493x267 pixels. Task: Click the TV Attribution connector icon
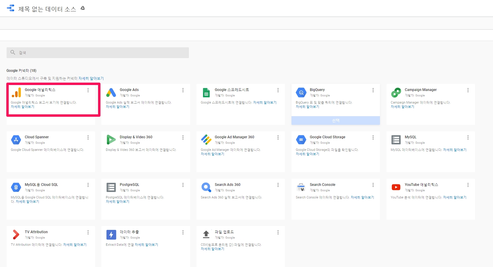[16, 235]
